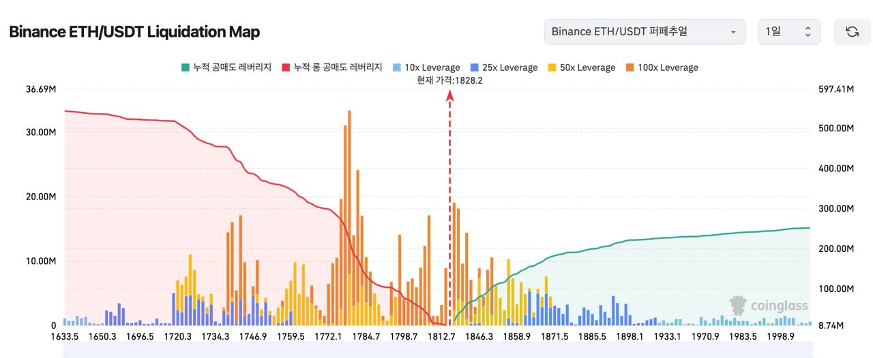Open the 1일 time range selector
Screen dimensions: 873x358
789,32
